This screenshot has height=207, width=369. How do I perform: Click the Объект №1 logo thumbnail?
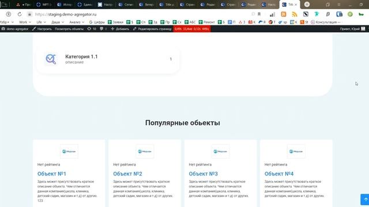(x=69, y=151)
